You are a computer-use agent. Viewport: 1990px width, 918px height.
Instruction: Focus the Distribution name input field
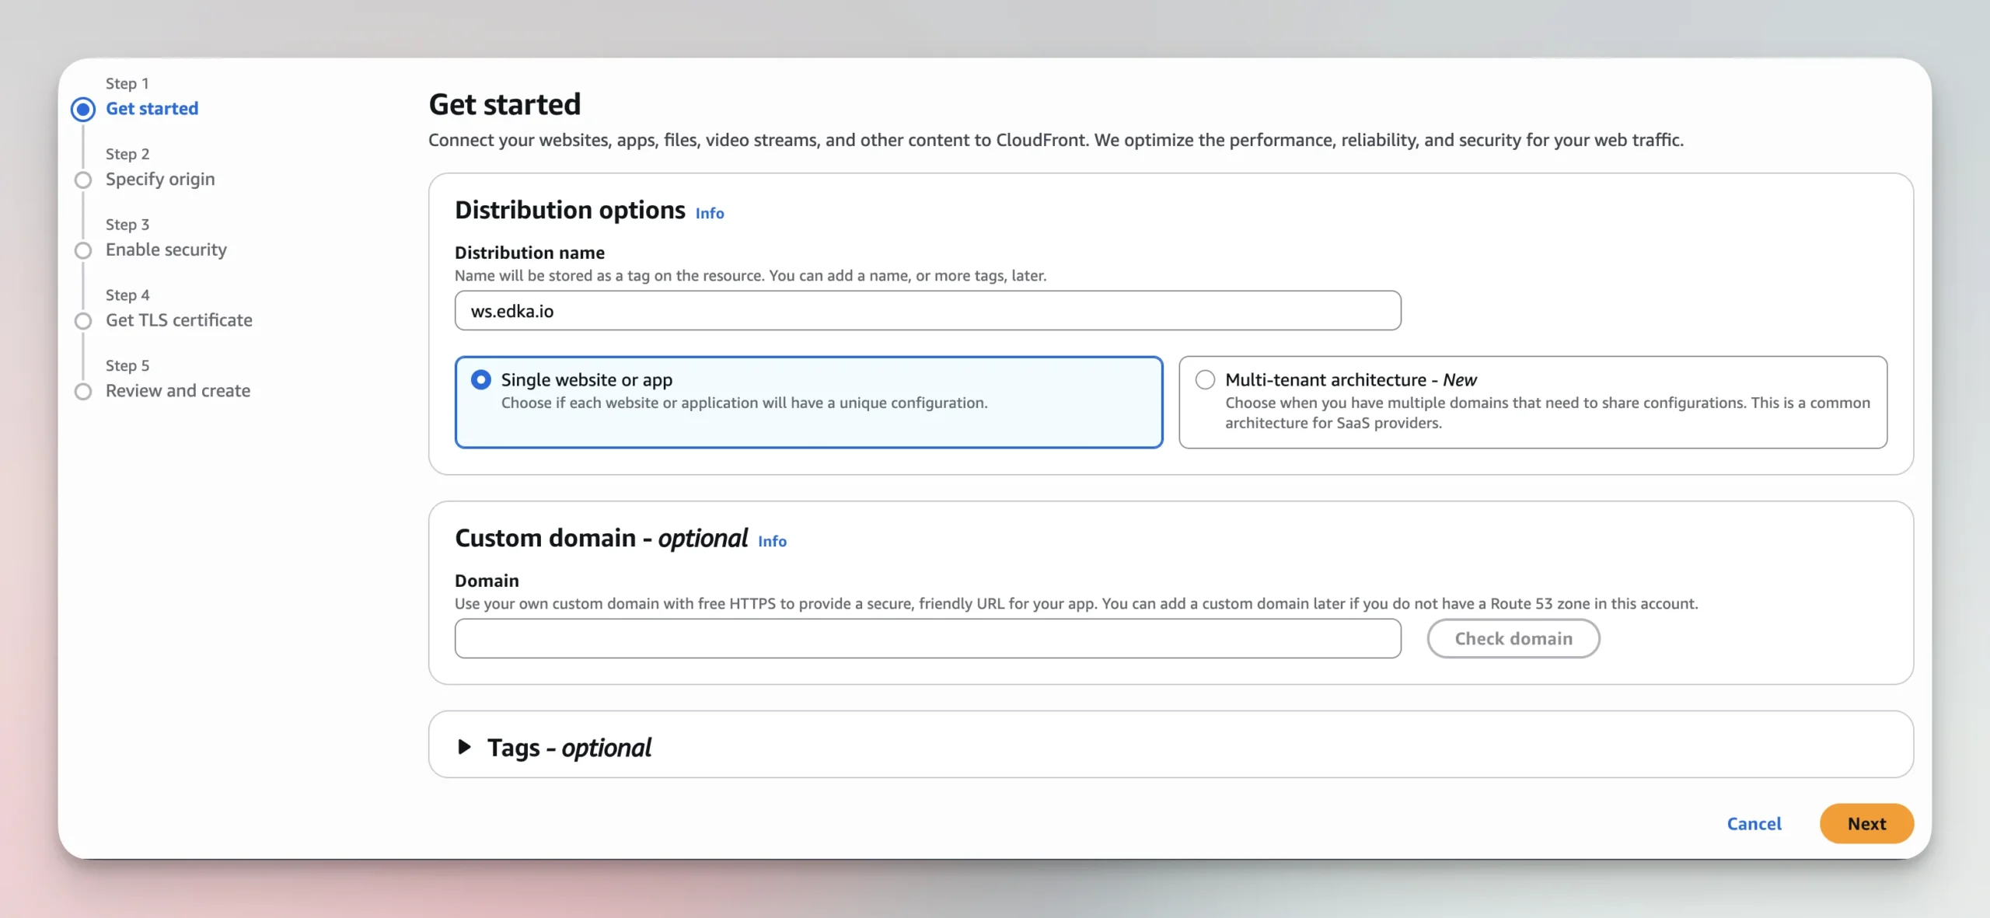[x=927, y=311]
